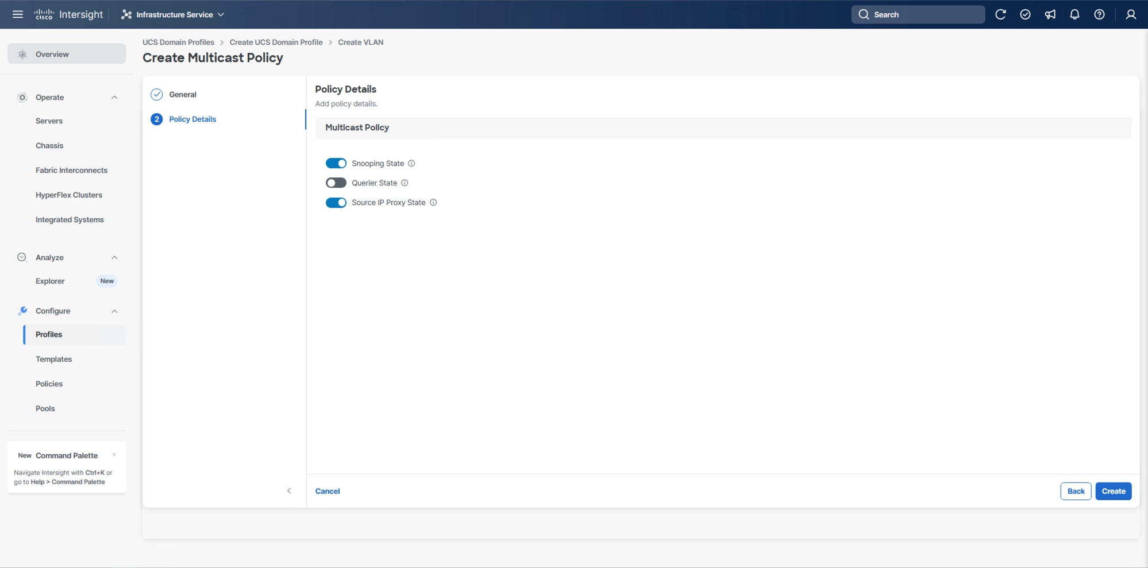1148x568 pixels.
Task: Switch to the Policies sidebar item
Action: coord(49,383)
